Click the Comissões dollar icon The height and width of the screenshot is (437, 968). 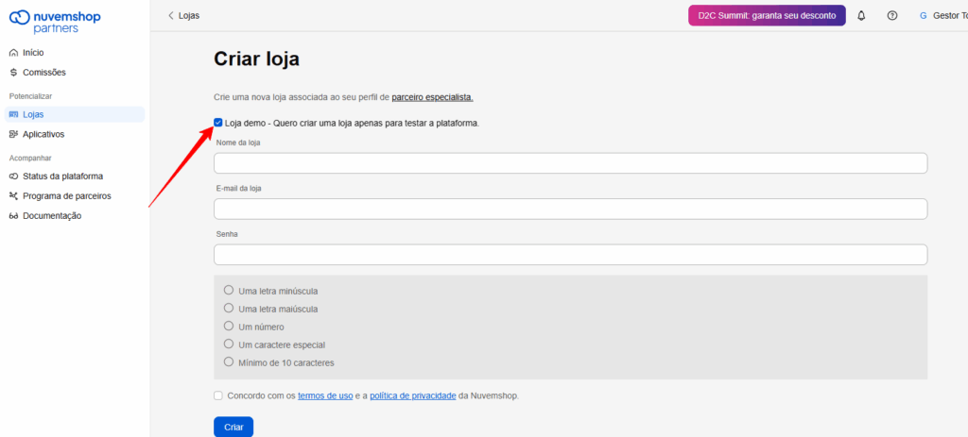tap(13, 73)
